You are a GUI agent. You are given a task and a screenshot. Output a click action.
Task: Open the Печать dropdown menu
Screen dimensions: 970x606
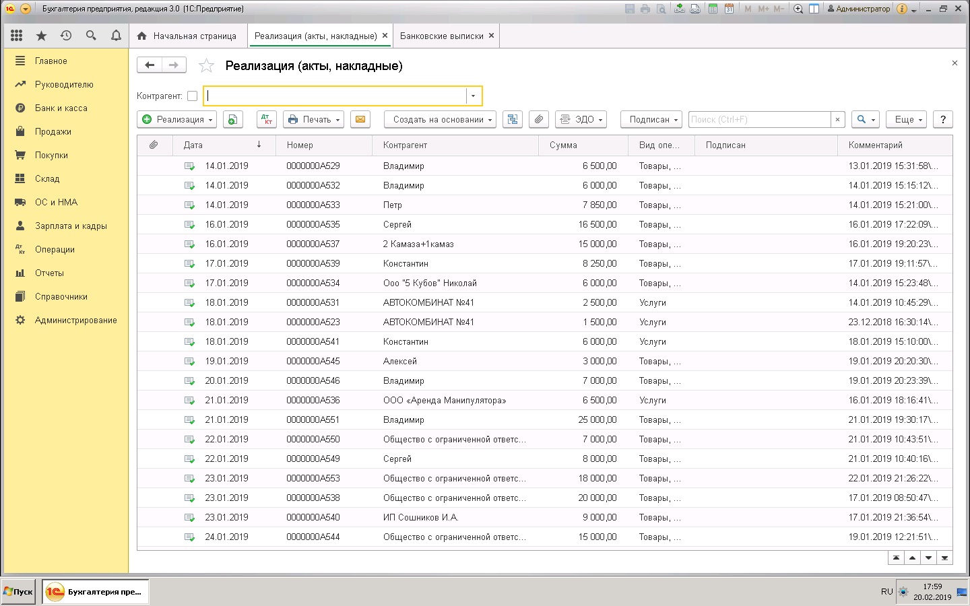314,119
